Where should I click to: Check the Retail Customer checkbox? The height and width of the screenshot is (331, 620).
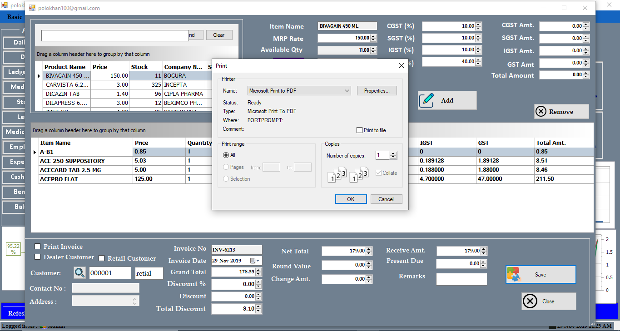pyautogui.click(x=102, y=258)
